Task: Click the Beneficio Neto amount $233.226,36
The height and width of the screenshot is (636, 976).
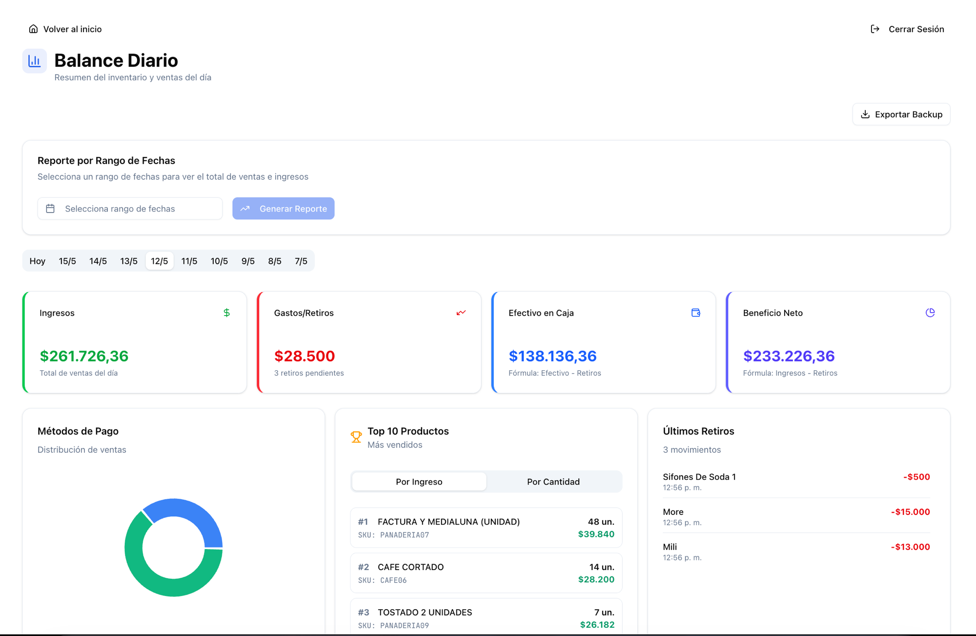Action: tap(789, 356)
